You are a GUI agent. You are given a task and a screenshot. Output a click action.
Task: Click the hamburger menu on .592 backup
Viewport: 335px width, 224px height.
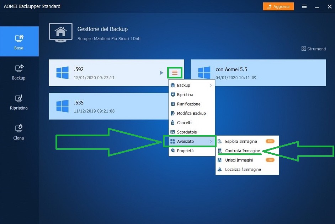point(175,73)
